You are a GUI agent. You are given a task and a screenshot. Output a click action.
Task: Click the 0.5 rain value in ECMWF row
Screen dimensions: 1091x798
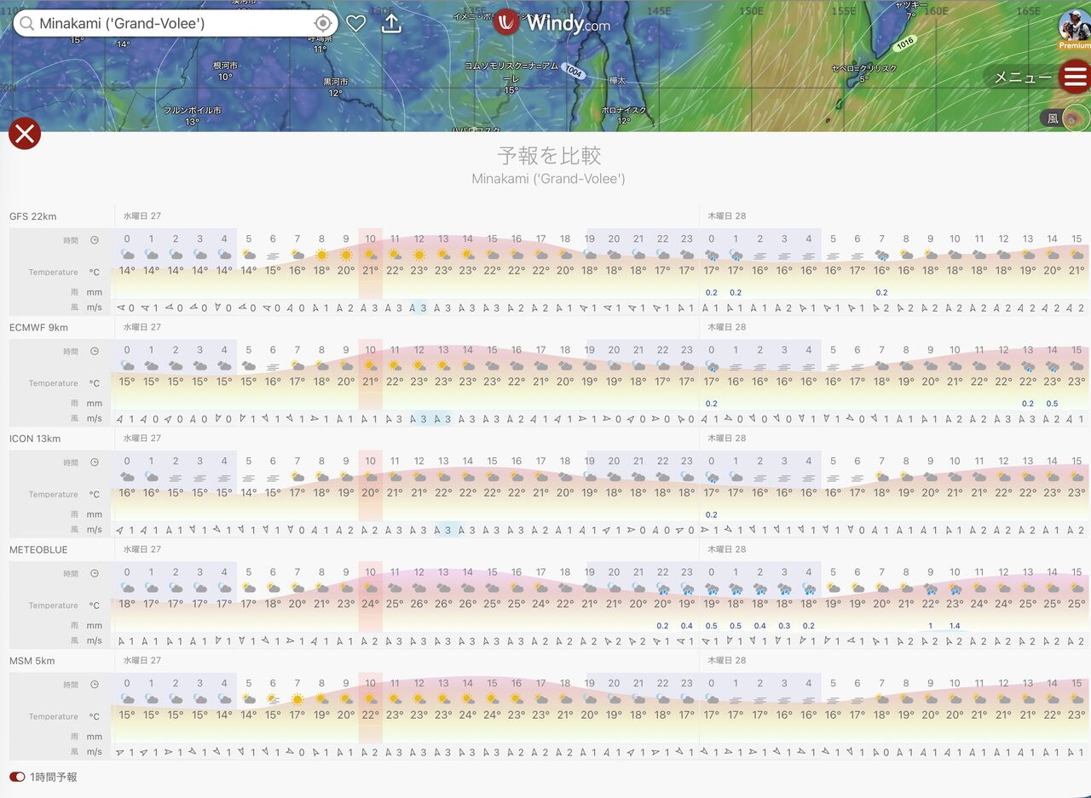[x=1052, y=404]
